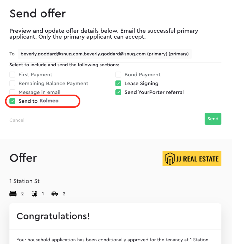
Task: Click the car parking spaces icon
Action: coord(55,194)
